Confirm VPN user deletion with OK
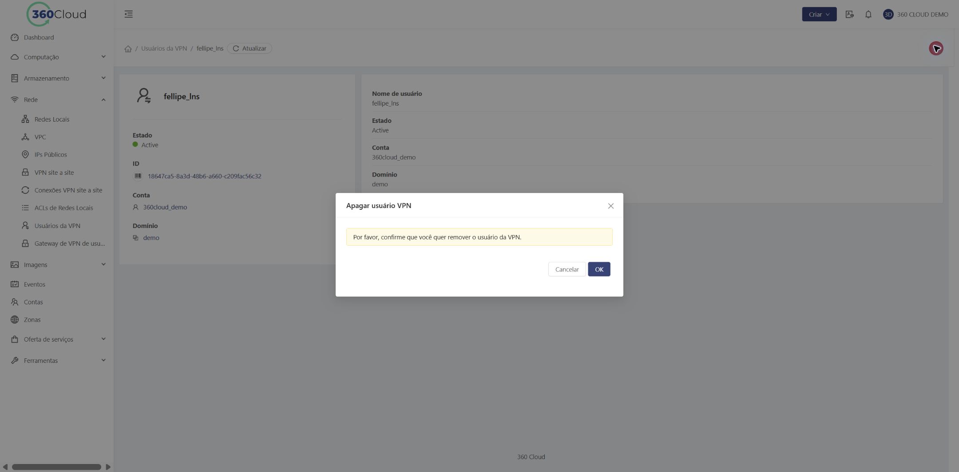Screen dimensions: 959x472 tap(599, 269)
